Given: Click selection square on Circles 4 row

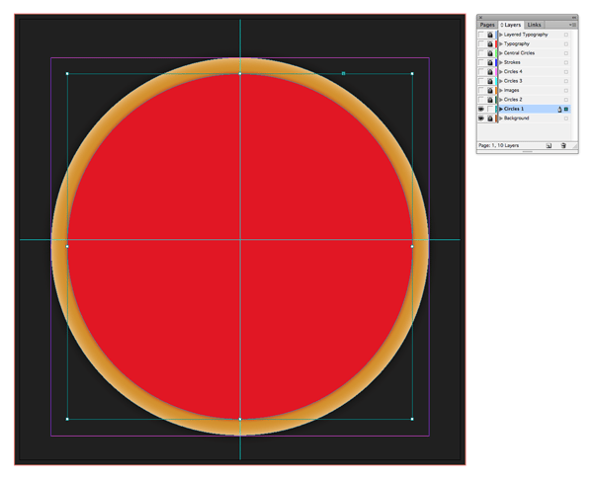Looking at the screenshot, I should coord(566,72).
